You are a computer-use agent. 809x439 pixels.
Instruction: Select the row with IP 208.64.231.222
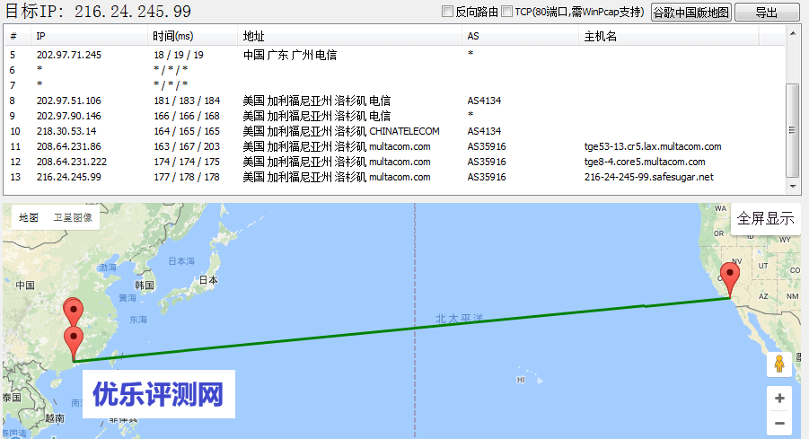click(x=395, y=162)
